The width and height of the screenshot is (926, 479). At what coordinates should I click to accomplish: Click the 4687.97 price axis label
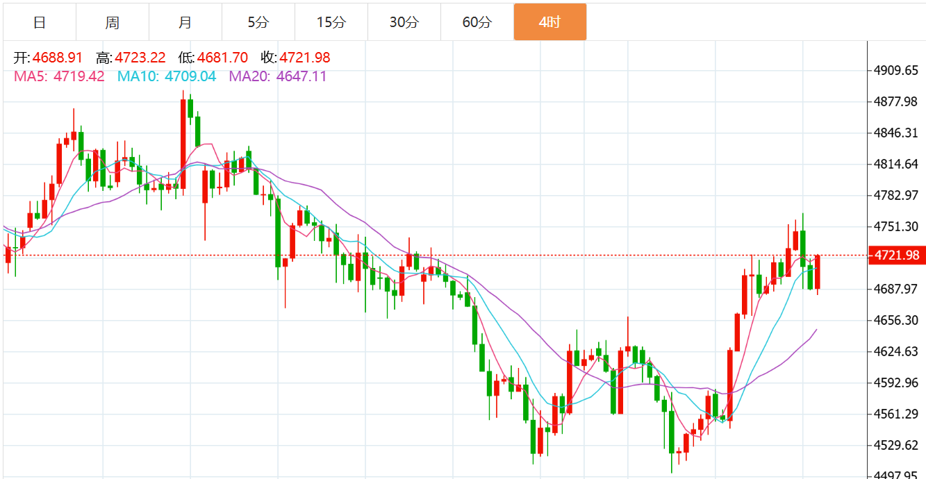(897, 289)
